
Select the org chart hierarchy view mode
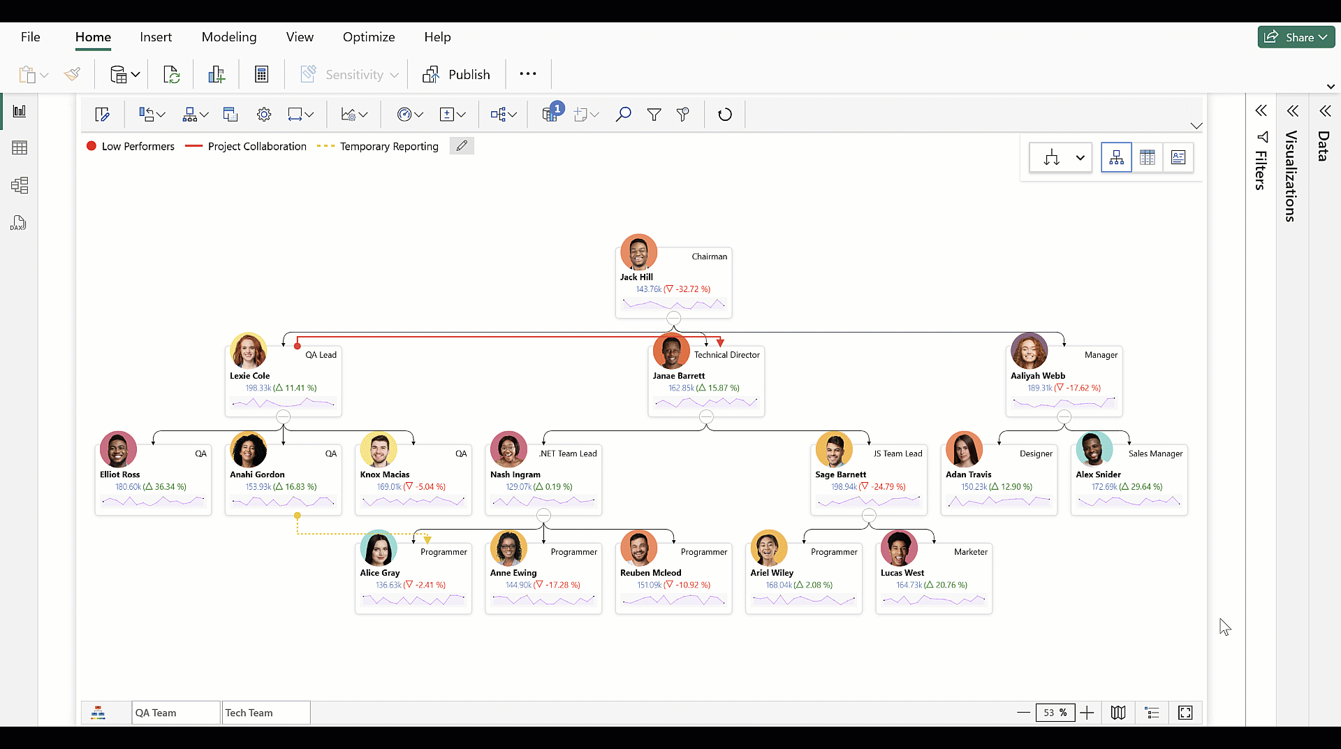(x=1116, y=158)
